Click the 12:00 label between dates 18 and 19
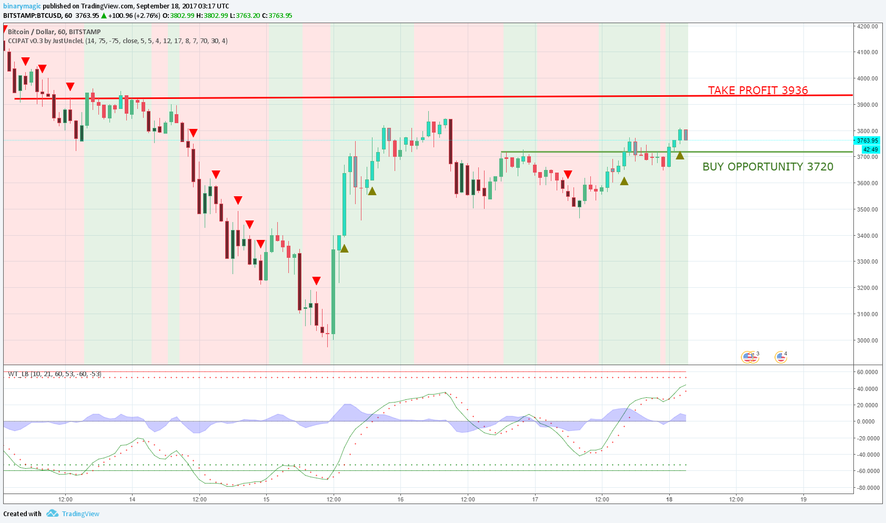Image resolution: width=886 pixels, height=523 pixels. [736, 499]
